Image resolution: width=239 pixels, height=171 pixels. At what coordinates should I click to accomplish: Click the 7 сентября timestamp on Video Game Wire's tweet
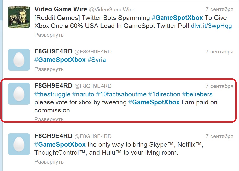click(219, 10)
